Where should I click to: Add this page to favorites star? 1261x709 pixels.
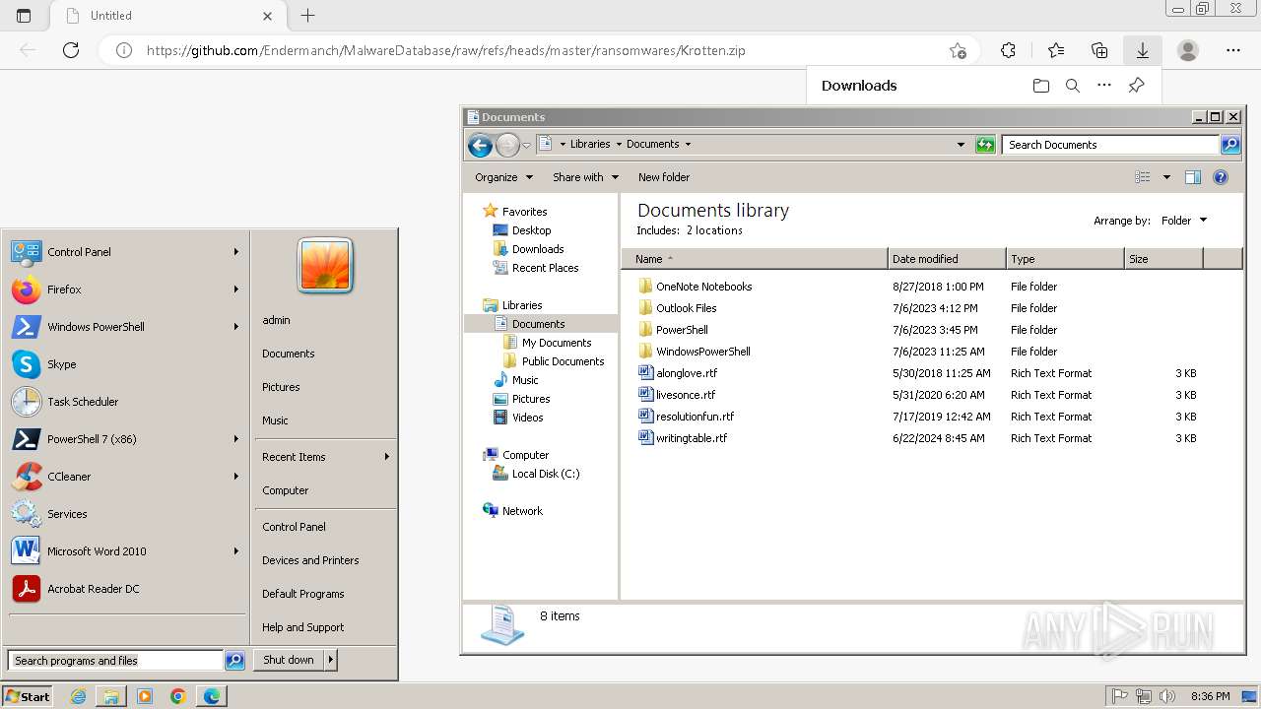(x=958, y=50)
